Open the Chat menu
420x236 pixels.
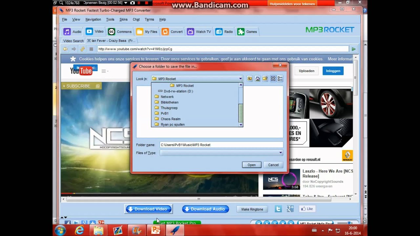[136, 19]
